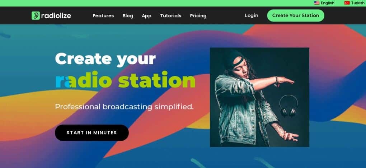Viewport: 366px width, 168px height.
Task: Click the floating headphones in the photo
Action: pyautogui.click(x=288, y=106)
